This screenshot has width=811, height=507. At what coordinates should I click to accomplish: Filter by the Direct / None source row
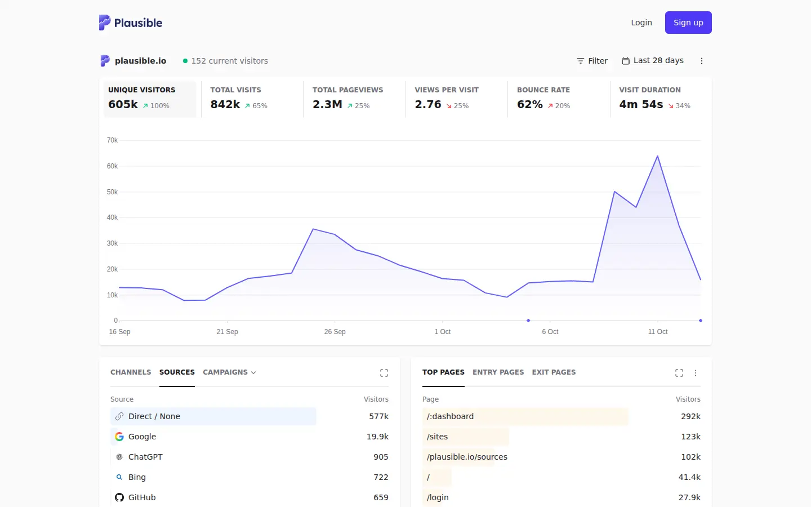(249, 416)
